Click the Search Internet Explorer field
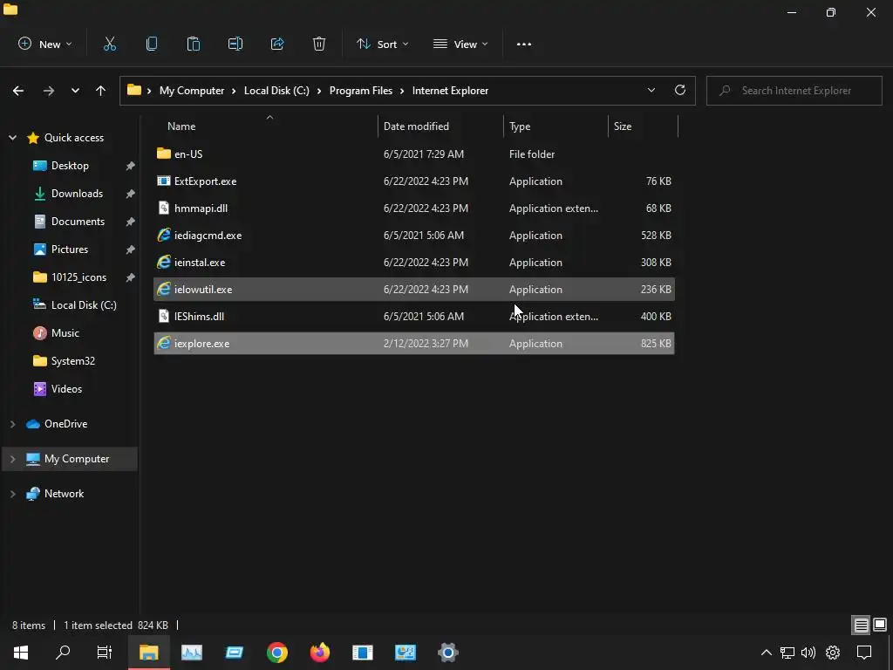 (794, 91)
